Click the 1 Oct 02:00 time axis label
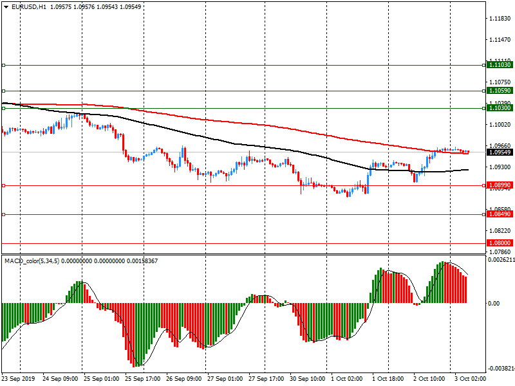515x386 pixels. click(347, 378)
